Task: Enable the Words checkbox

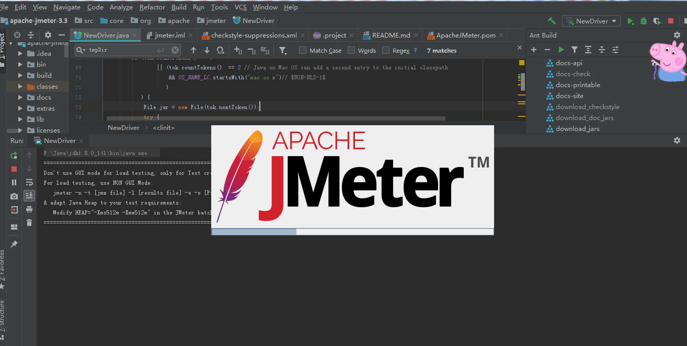Action: [x=351, y=50]
